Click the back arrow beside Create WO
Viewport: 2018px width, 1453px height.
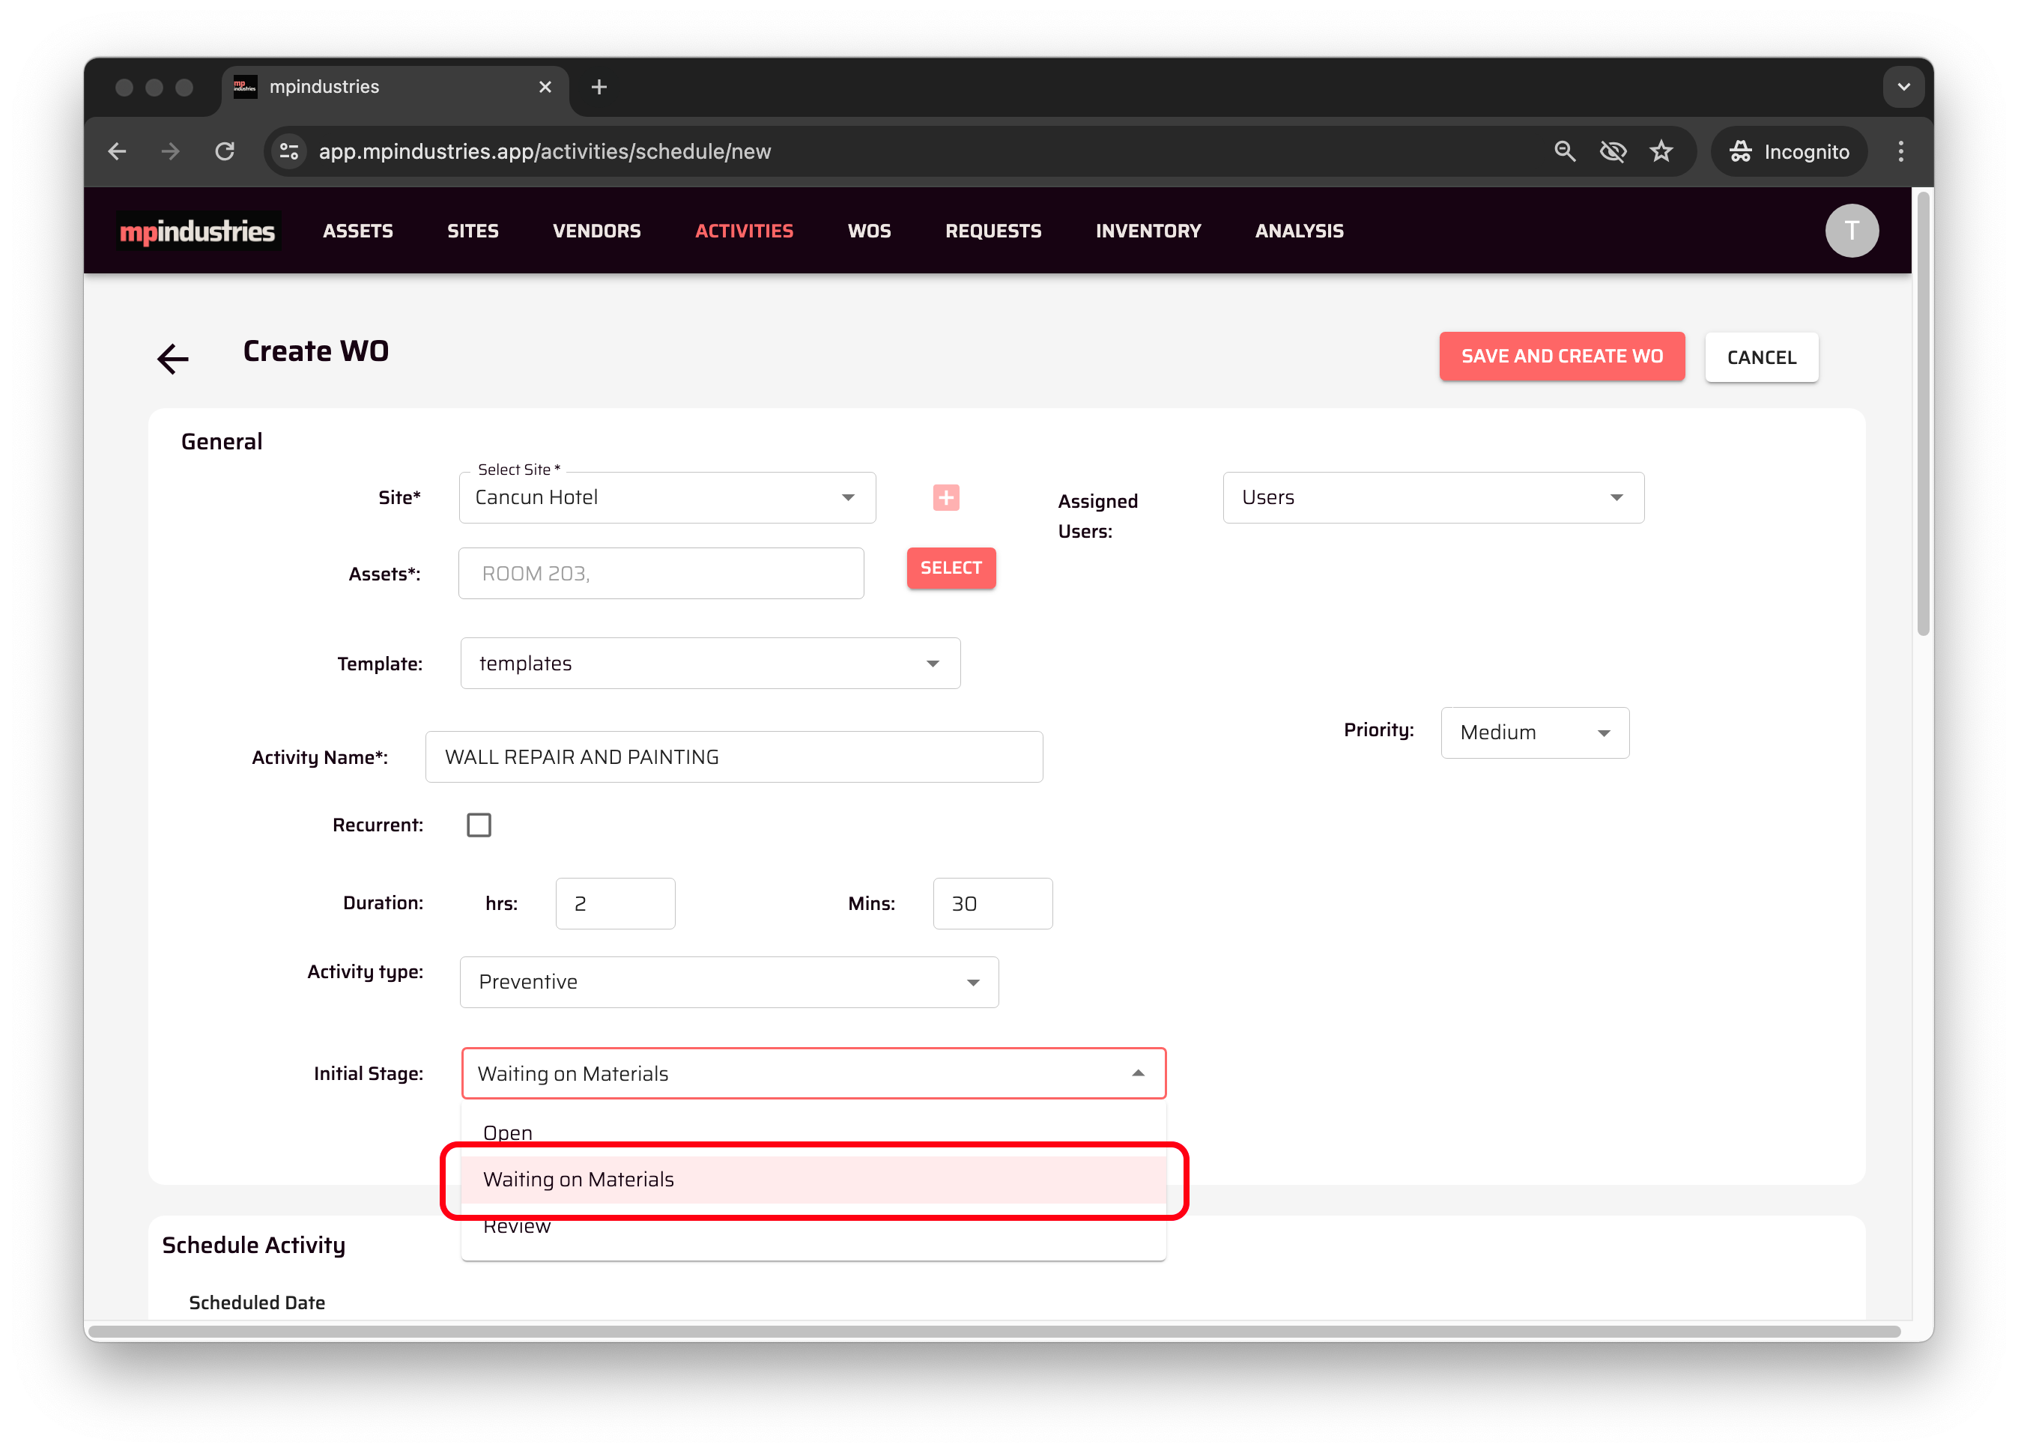pyautogui.click(x=172, y=358)
